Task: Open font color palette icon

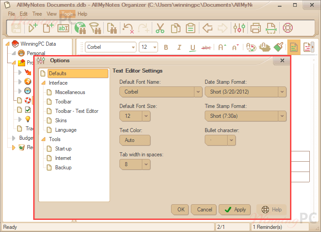Action: click(251, 47)
